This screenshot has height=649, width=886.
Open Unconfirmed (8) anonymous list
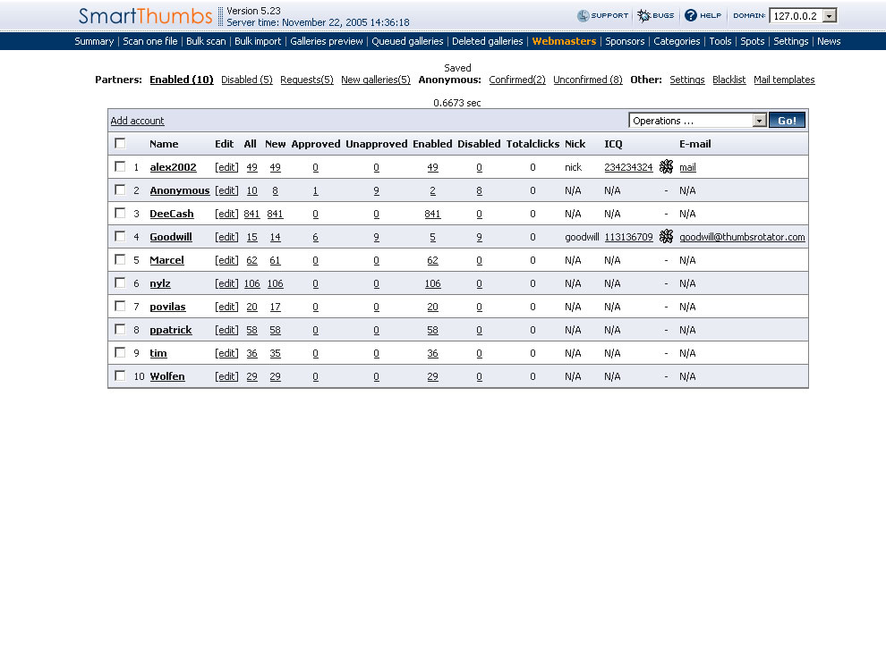coord(588,80)
